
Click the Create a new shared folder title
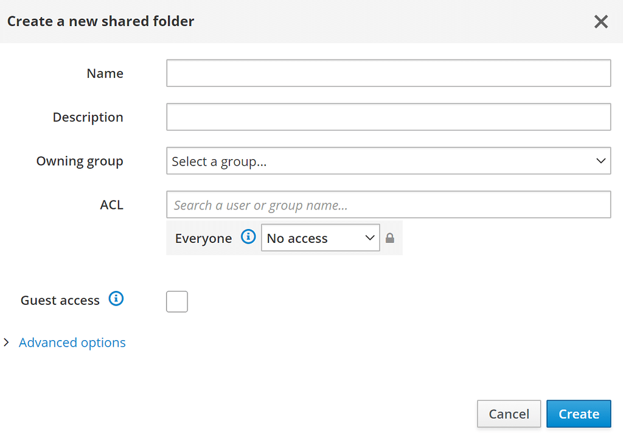pos(100,21)
